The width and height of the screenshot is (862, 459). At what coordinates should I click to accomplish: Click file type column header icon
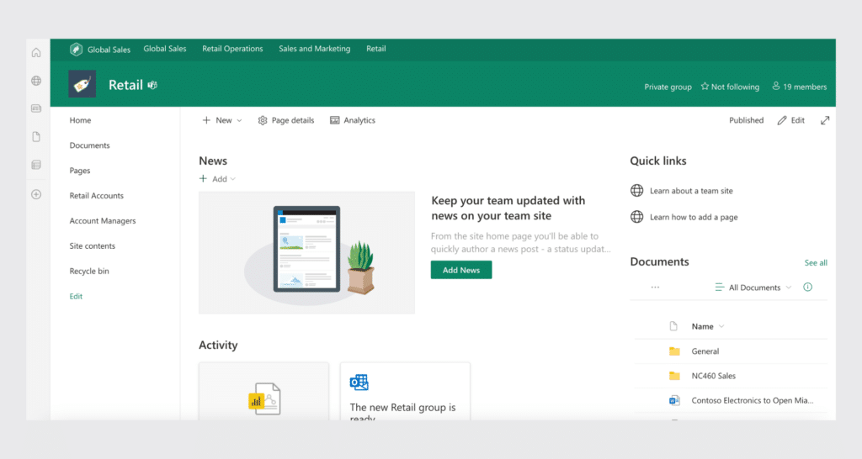(673, 326)
